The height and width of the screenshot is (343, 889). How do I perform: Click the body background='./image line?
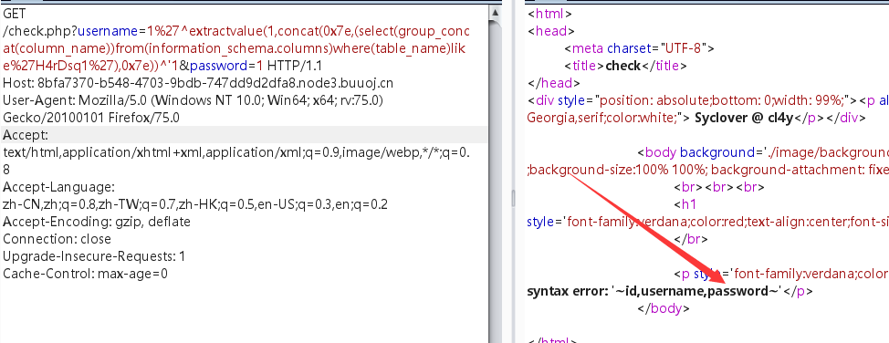pos(763,152)
